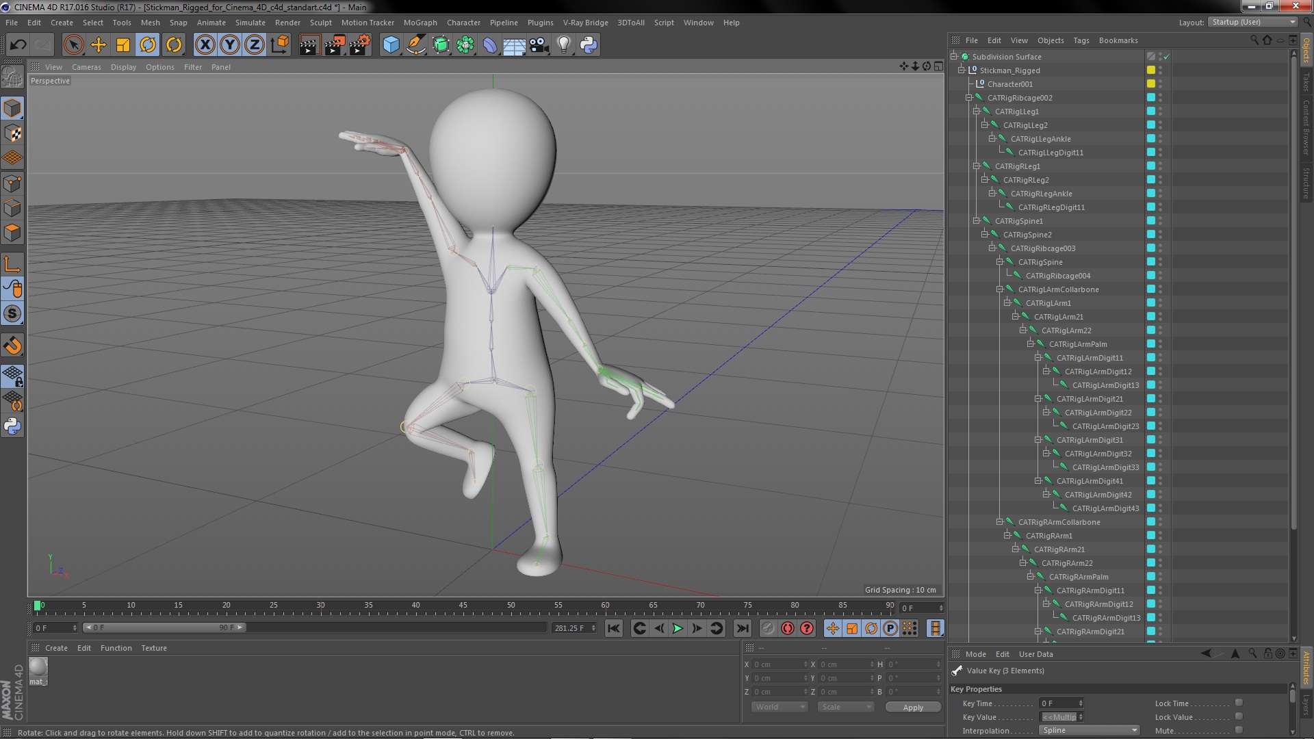
Task: Select the Scale tool
Action: pyautogui.click(x=123, y=45)
